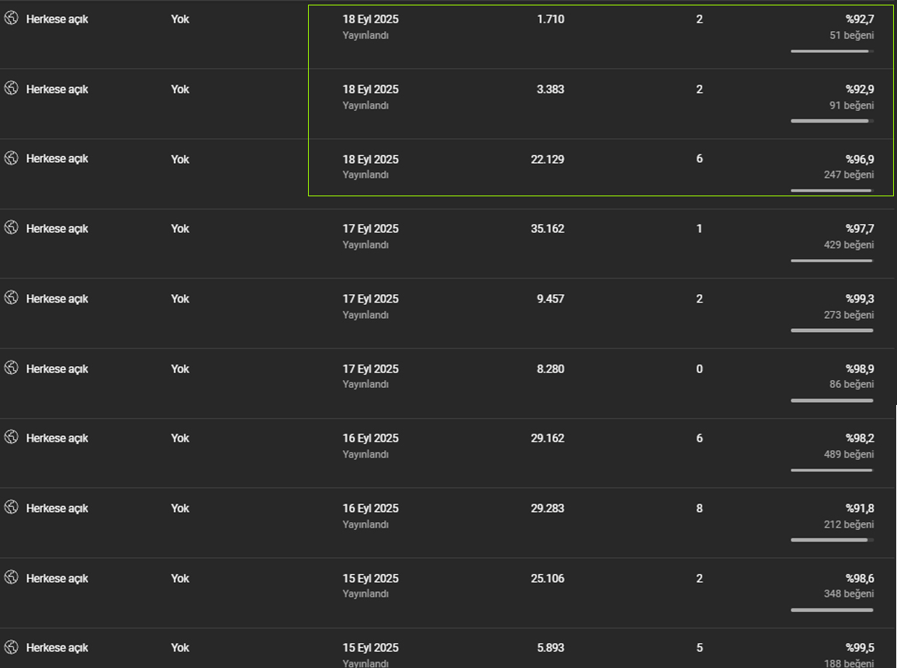Click globe icon in 35.162 views row
This screenshot has width=897, height=668.
click(x=12, y=227)
